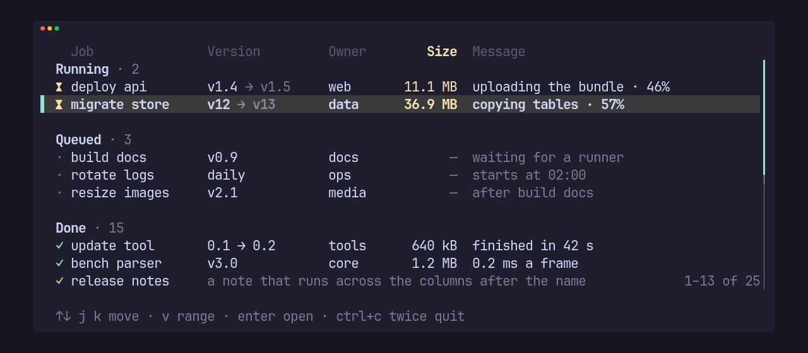This screenshot has width=808, height=353.
Task: Click 'uploading the bundle · 46%' message
Action: click(571, 87)
